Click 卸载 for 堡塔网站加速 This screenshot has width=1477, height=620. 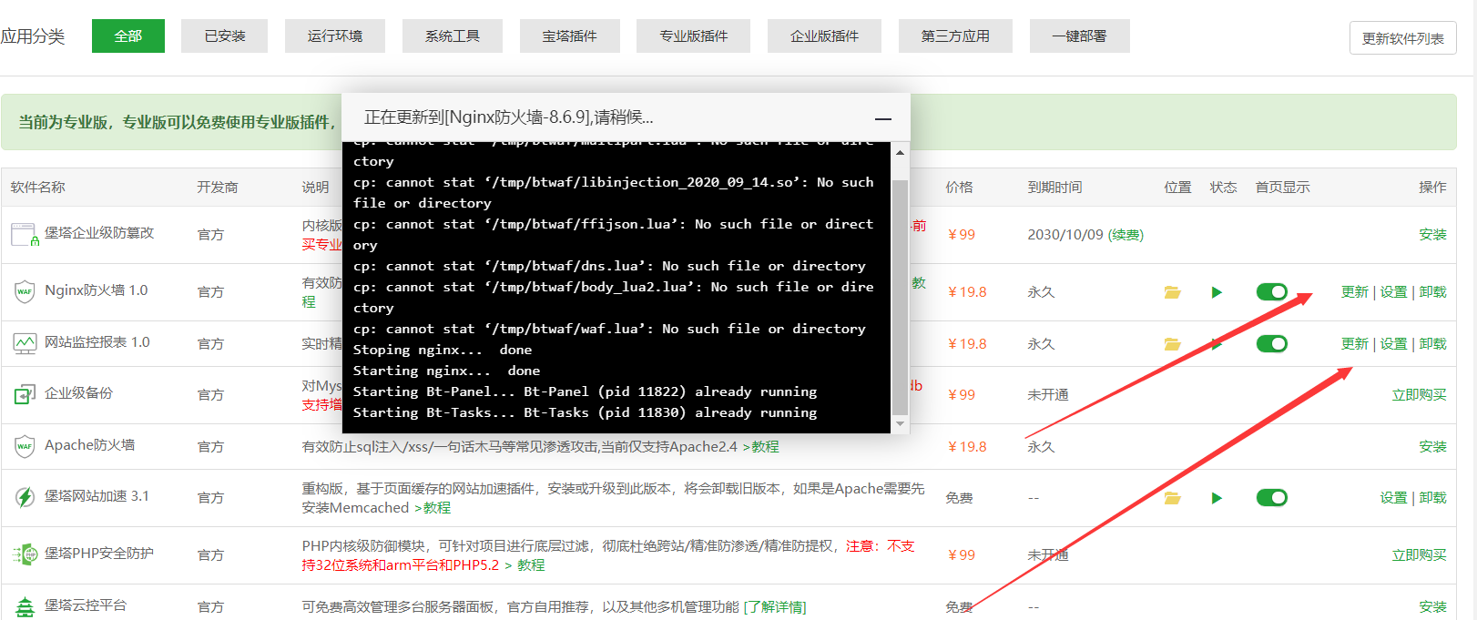(x=1432, y=498)
